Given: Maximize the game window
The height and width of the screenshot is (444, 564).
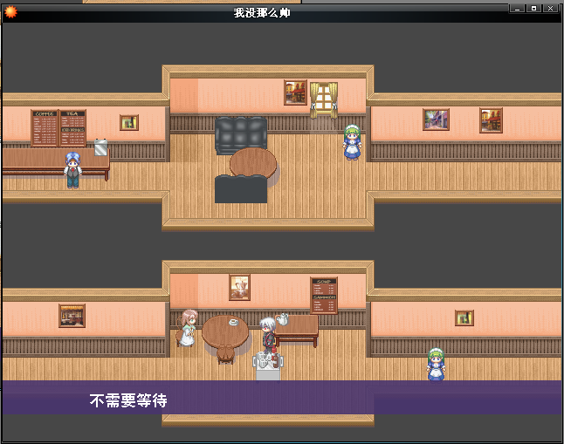Looking at the screenshot, I should (533, 8).
